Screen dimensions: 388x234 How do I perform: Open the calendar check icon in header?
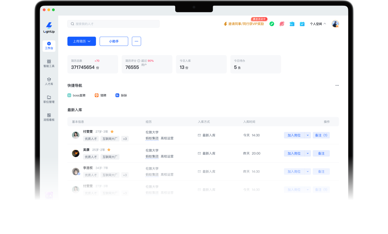tap(302, 24)
